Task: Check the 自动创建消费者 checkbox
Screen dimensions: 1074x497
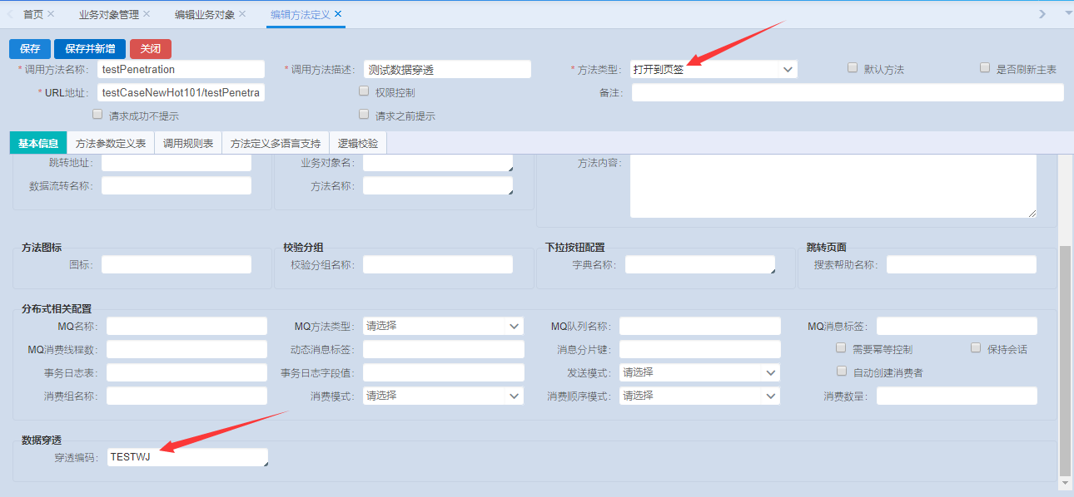Action: coord(842,372)
